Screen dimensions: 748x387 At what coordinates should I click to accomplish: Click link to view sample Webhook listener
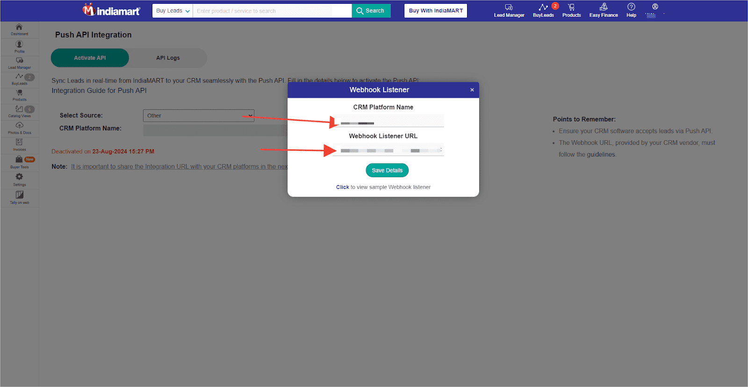(x=343, y=187)
